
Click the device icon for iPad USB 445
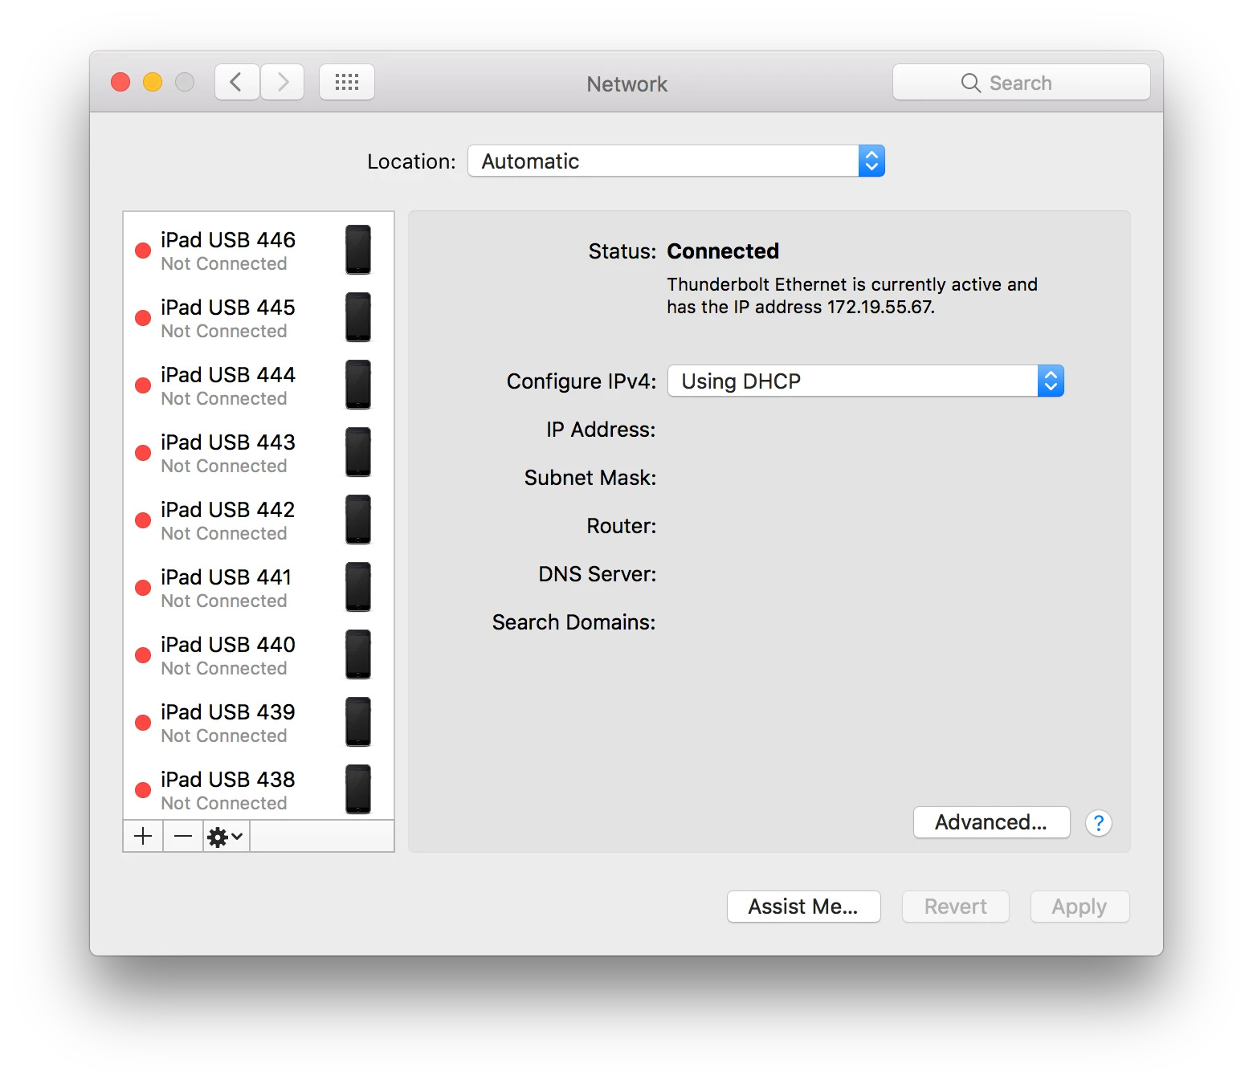click(358, 317)
